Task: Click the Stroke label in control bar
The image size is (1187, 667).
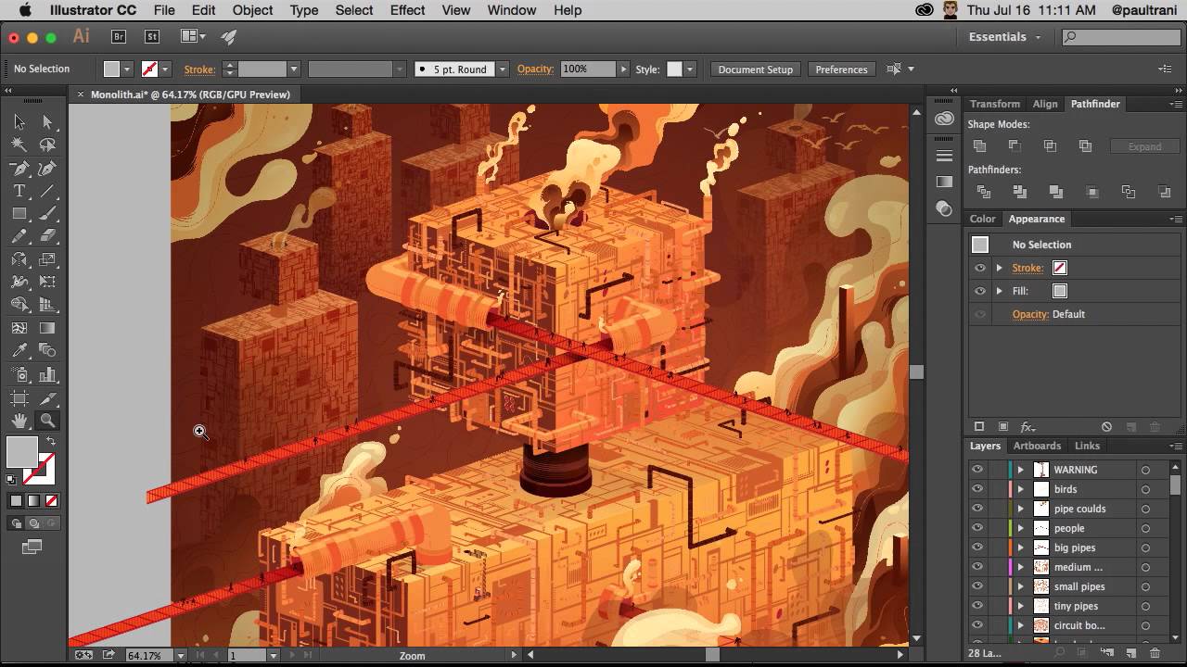Action: click(x=199, y=69)
